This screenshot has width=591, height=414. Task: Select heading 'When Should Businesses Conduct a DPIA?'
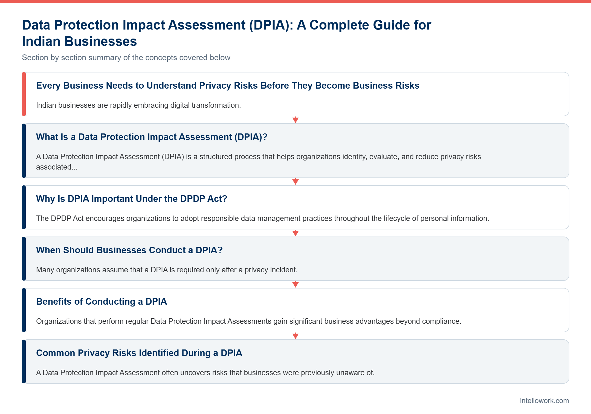click(129, 250)
